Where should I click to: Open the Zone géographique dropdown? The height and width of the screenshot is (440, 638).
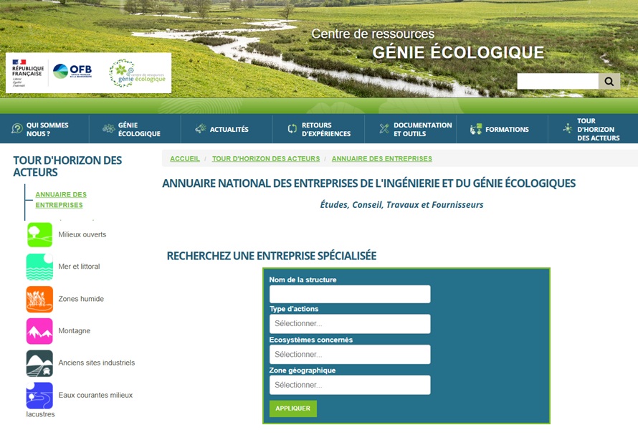[350, 385]
